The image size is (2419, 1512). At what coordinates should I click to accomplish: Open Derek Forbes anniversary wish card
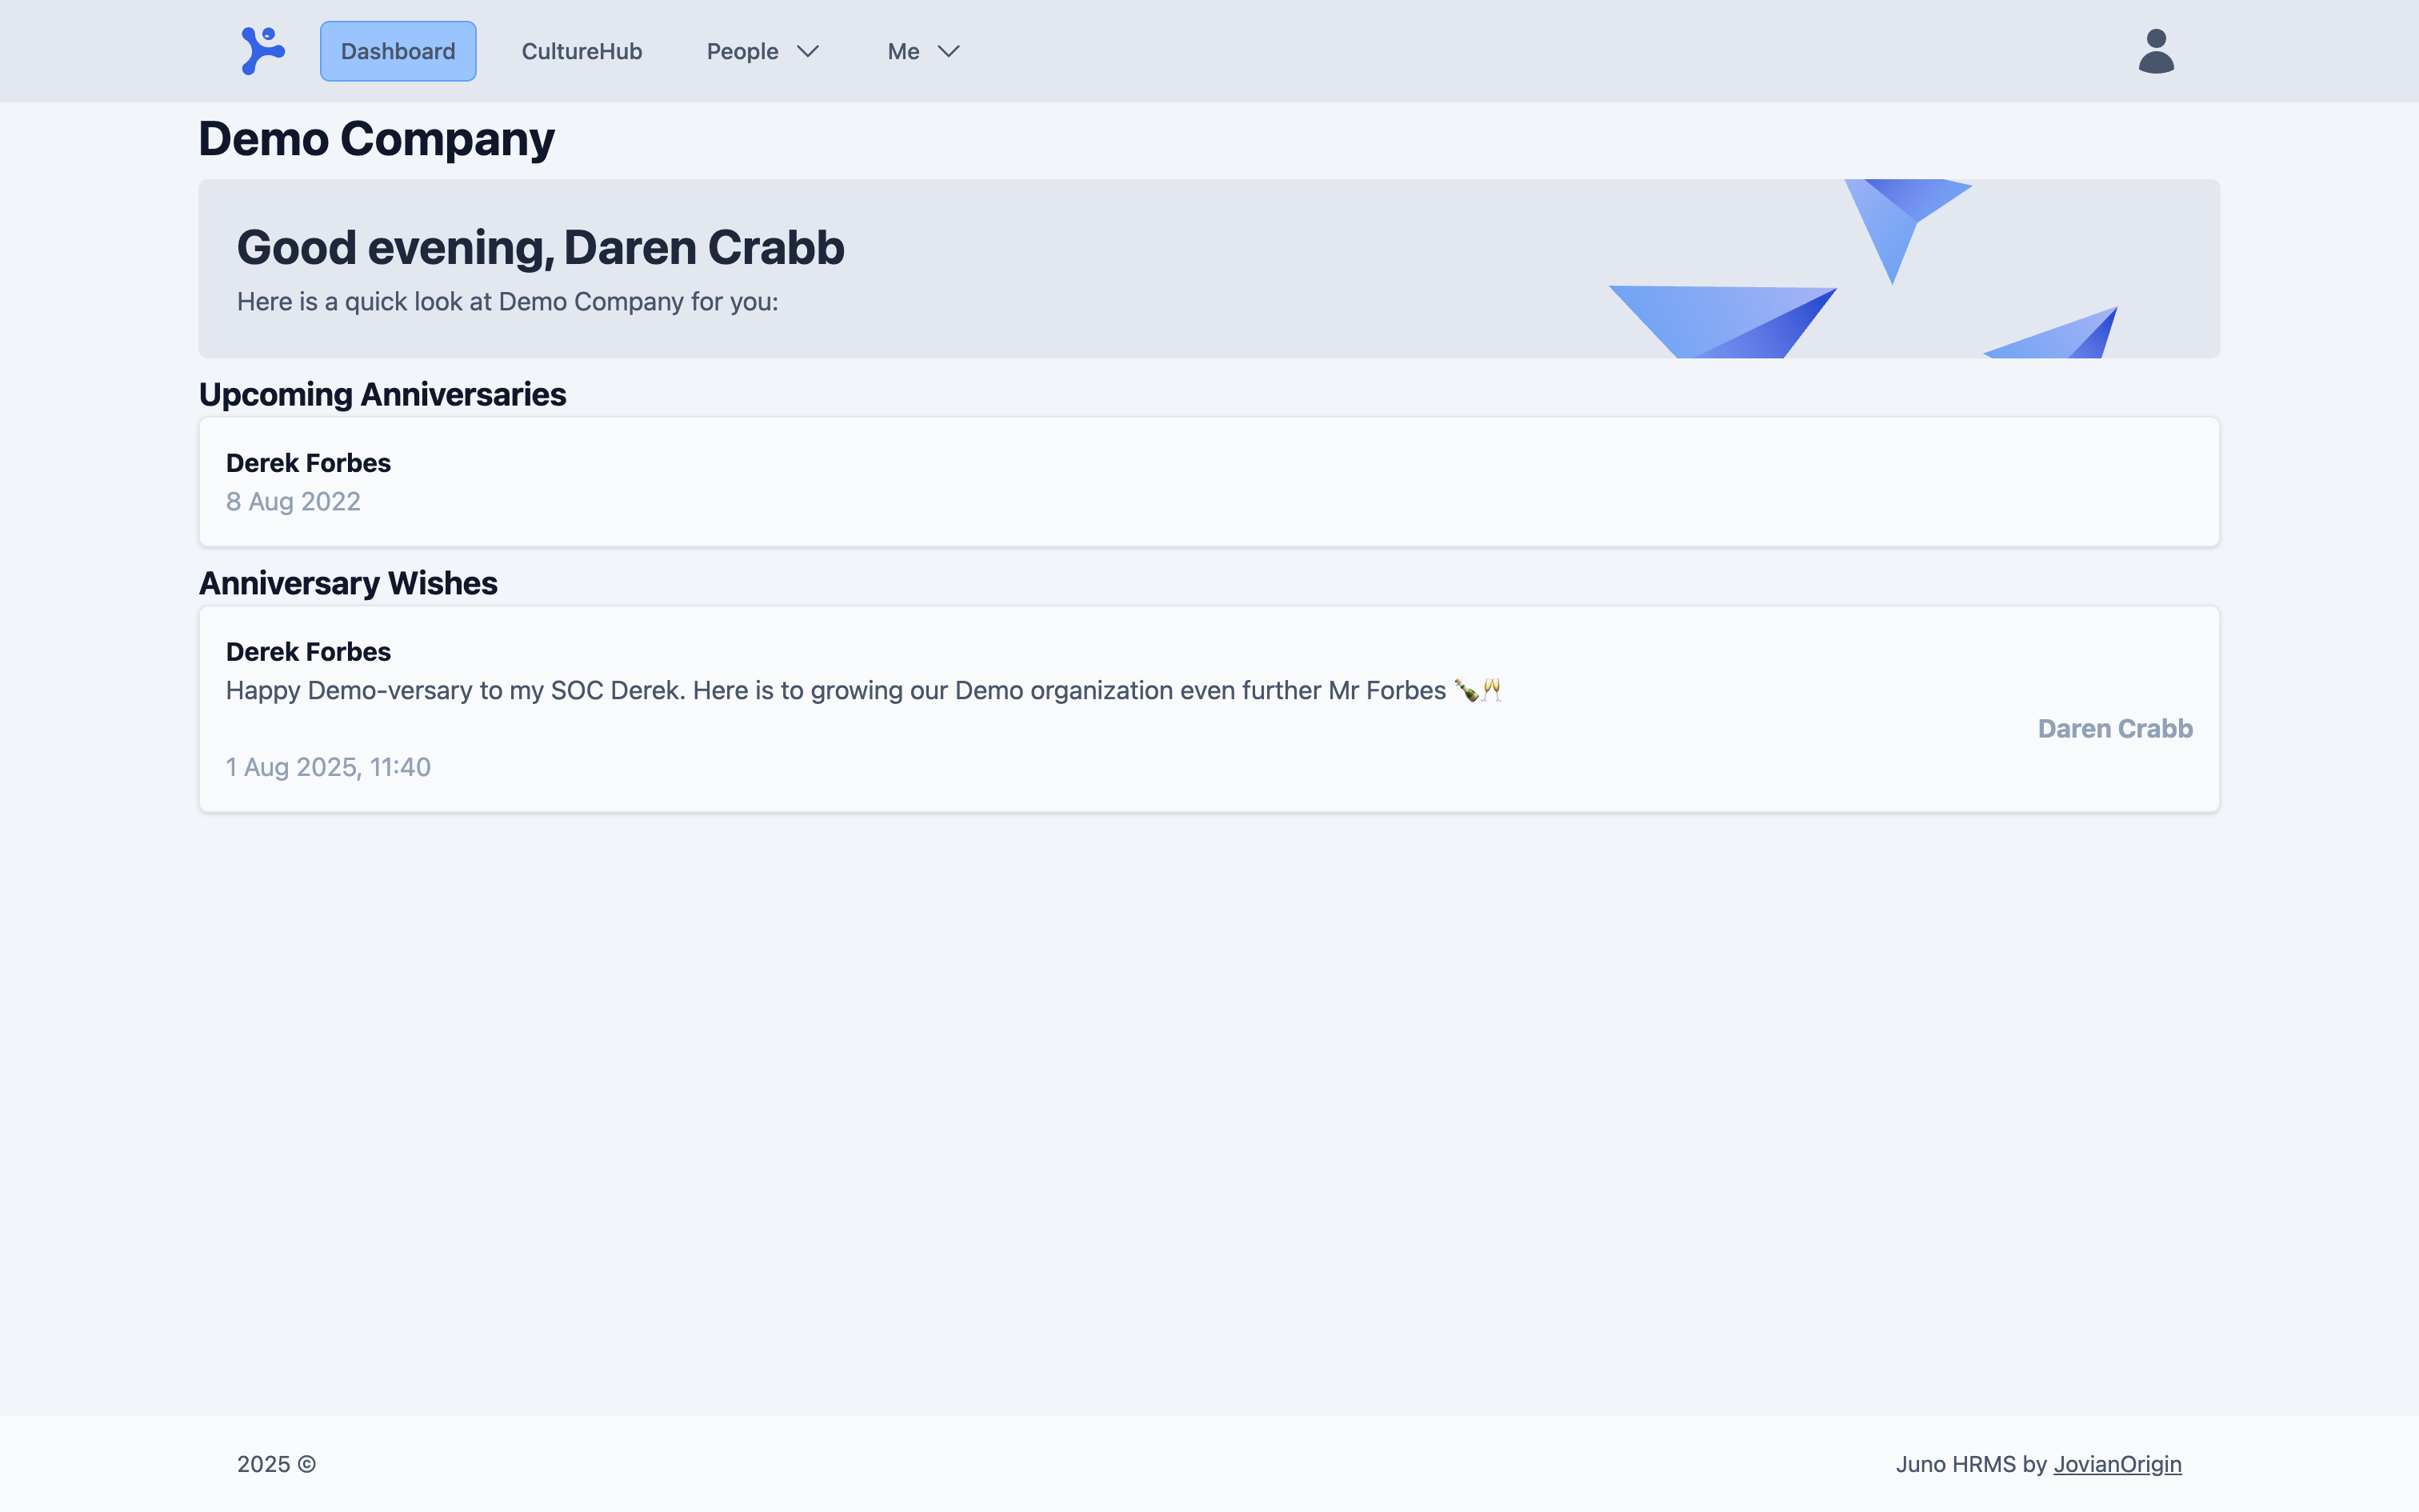point(1209,709)
